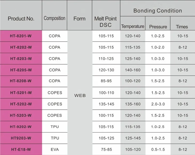The image size is (195, 155).
Task: Select the 2.0-3.0 pressure cell
Action: tap(158, 104)
